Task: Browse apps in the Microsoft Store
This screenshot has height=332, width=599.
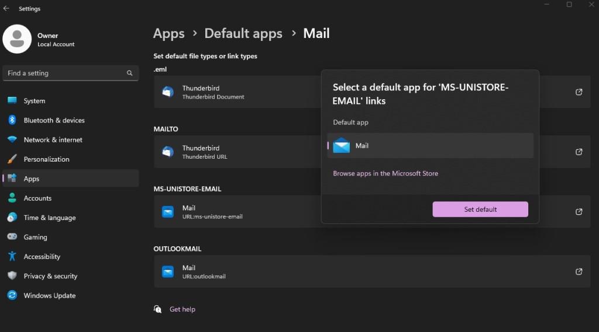Action: (385, 173)
